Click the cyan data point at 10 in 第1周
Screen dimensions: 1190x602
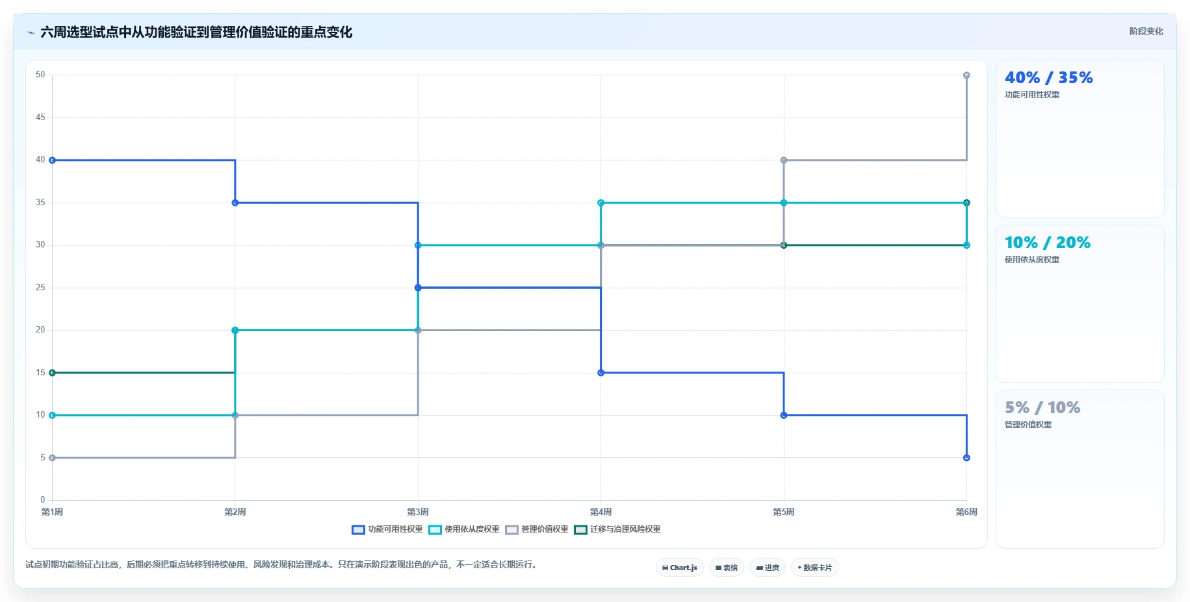pos(53,415)
